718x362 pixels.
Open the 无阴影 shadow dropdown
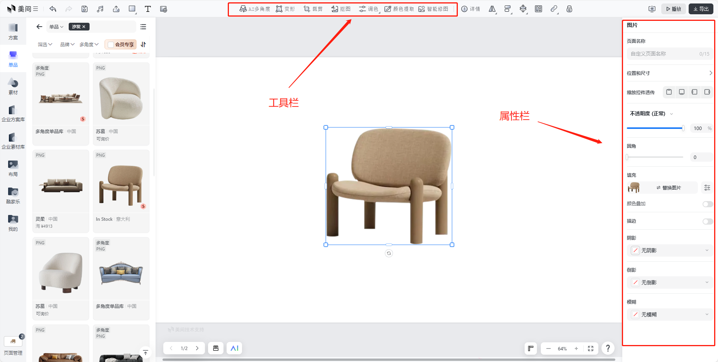tap(669, 250)
